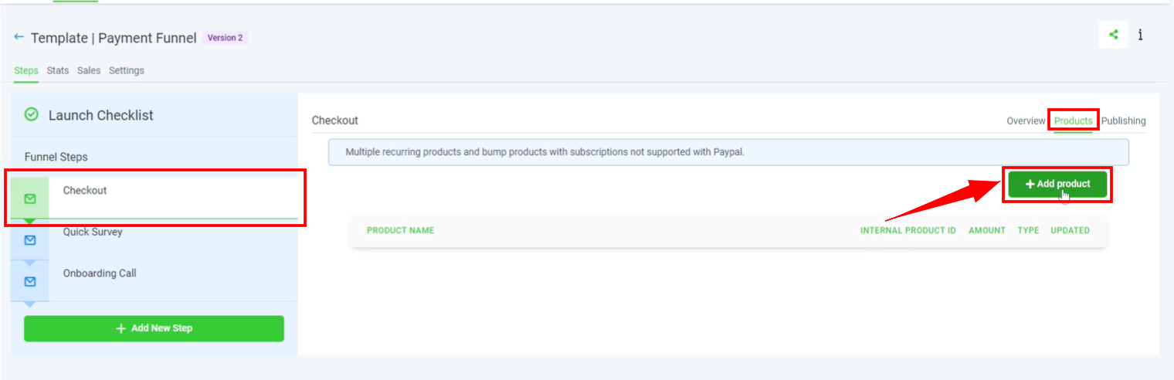Open the Checkout Overview tab
The height and width of the screenshot is (380, 1174).
[1026, 121]
